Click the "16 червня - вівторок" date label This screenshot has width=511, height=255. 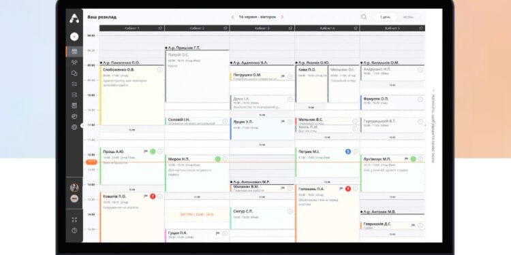257,17
